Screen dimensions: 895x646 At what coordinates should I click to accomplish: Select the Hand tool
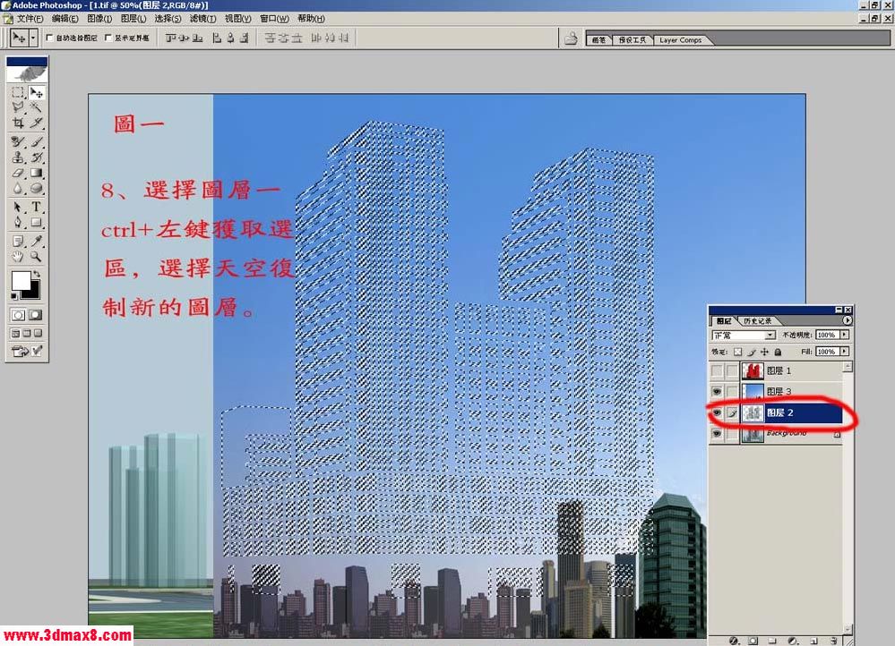pyautogui.click(x=18, y=257)
